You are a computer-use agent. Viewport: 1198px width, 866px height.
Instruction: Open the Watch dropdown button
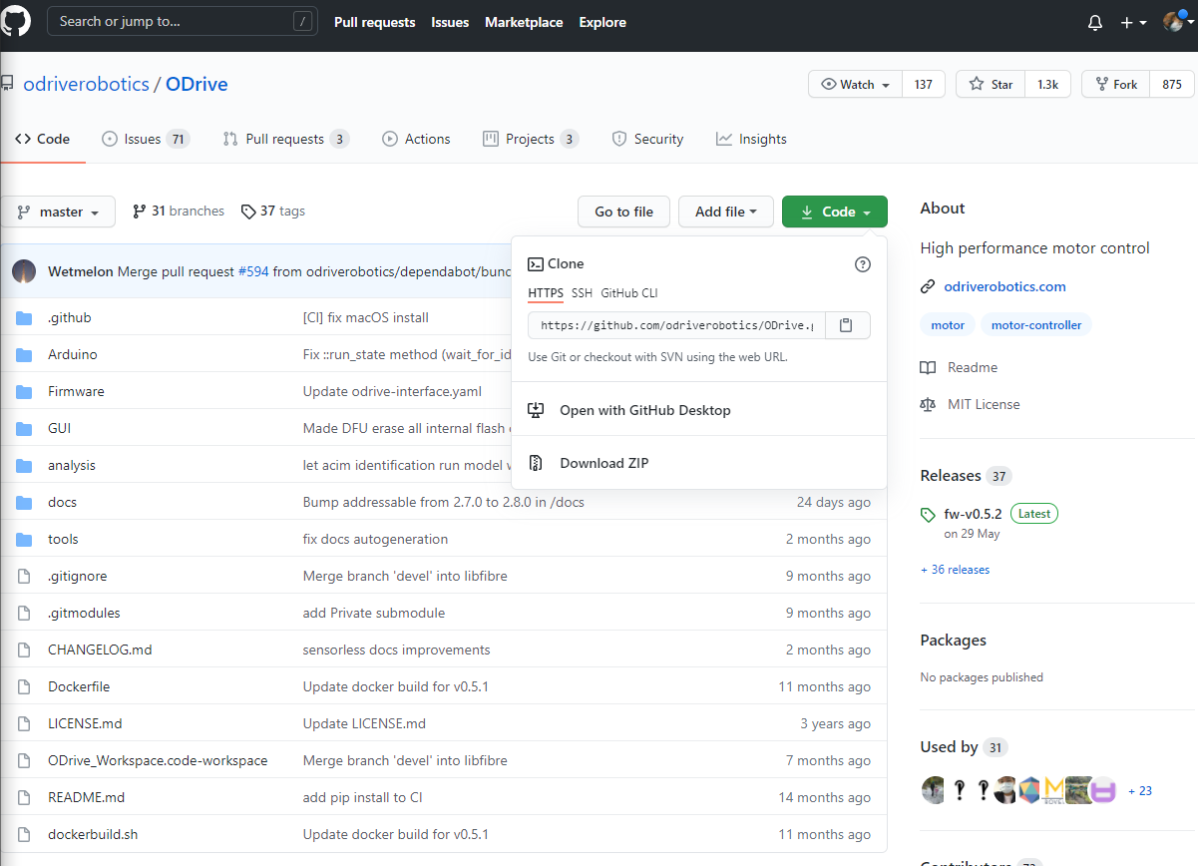[x=856, y=85]
